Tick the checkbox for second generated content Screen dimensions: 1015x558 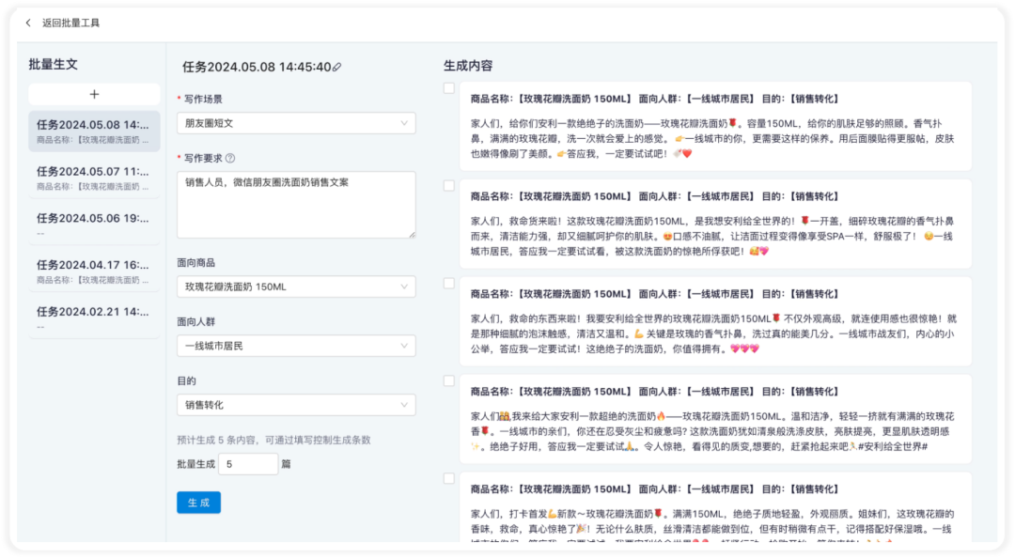[x=448, y=186]
